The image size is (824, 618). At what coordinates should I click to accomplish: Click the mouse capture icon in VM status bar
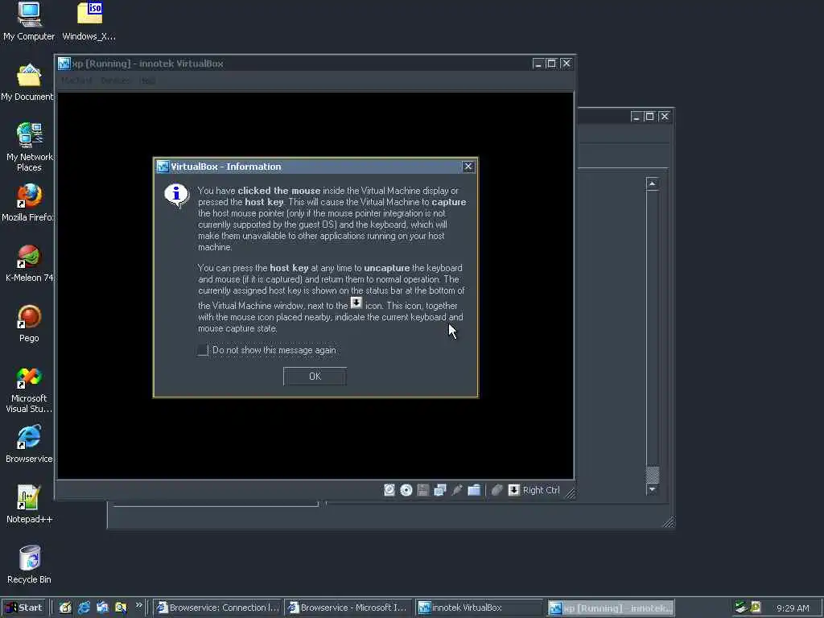pyautogui.click(x=496, y=490)
